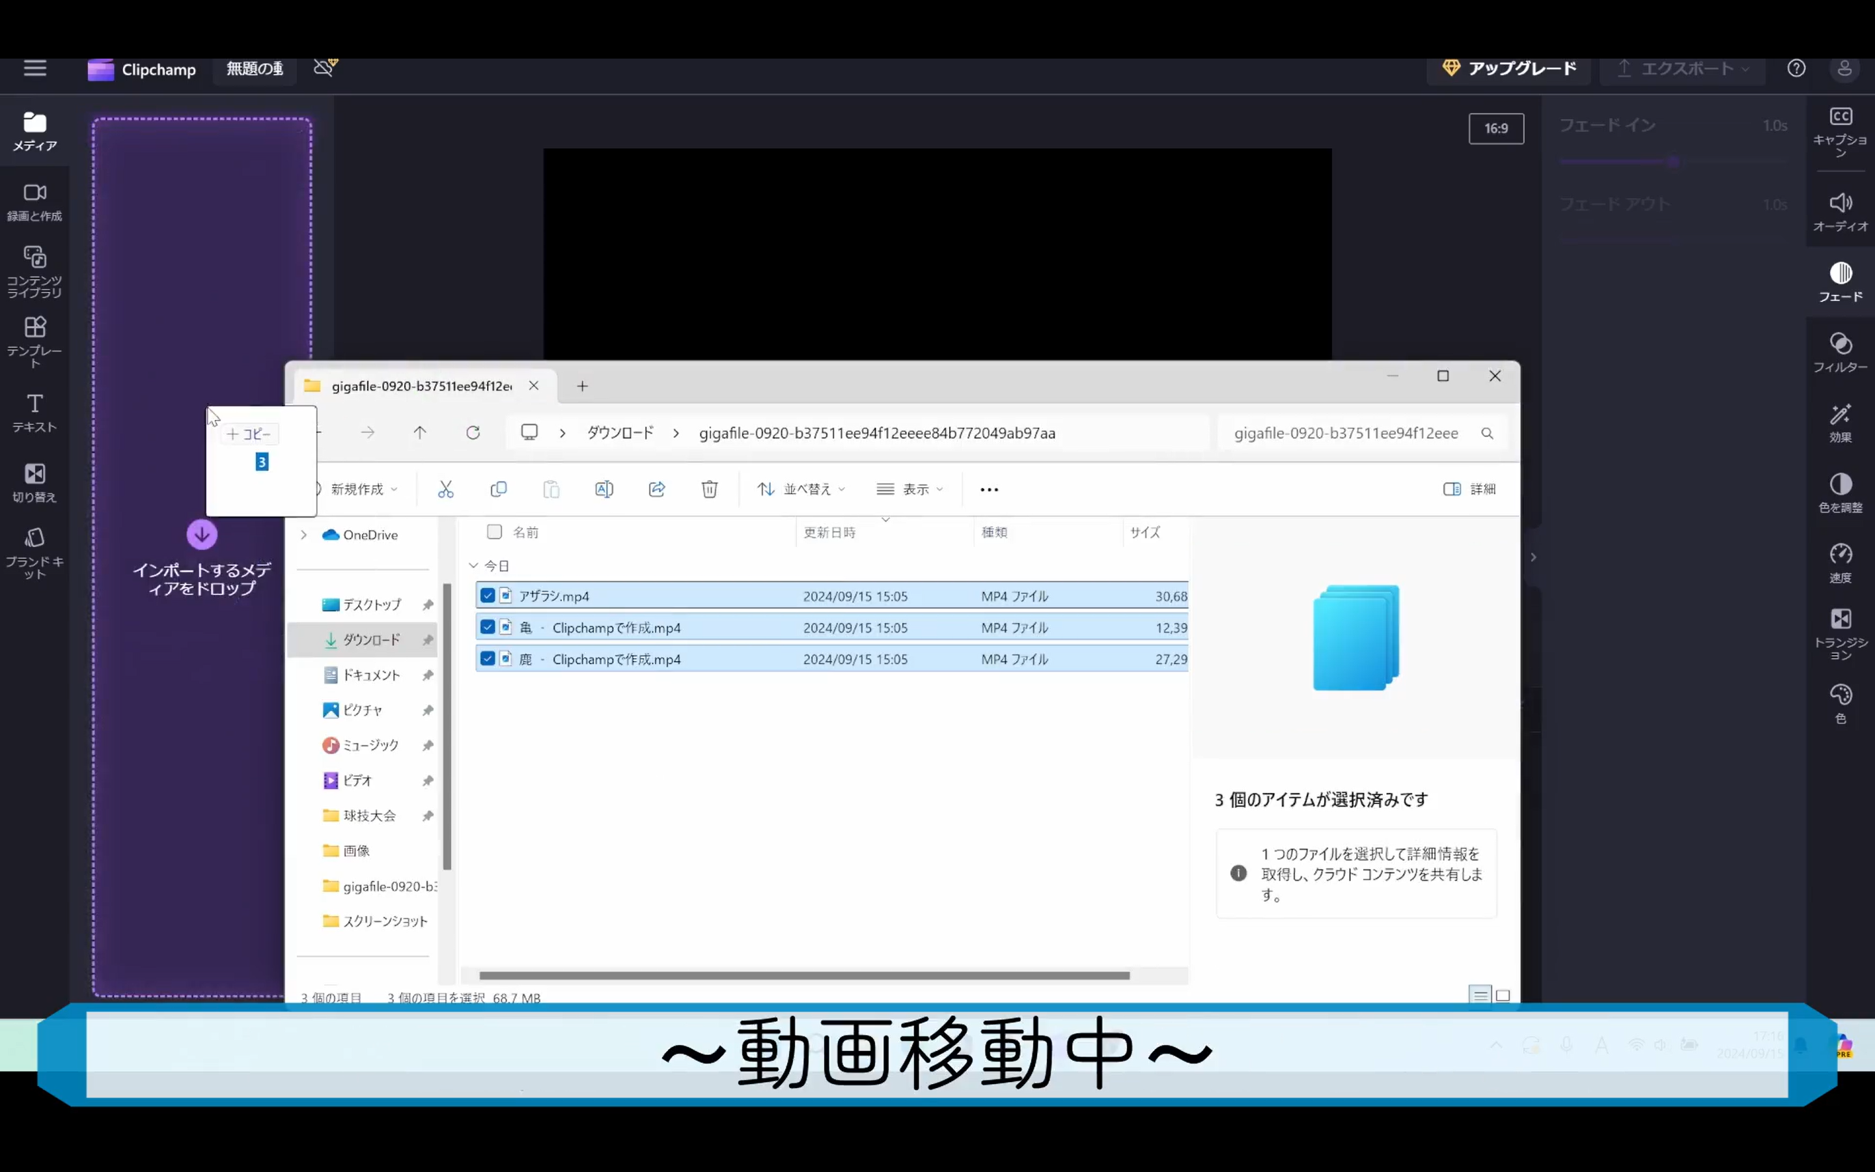
Task: Open the See more ellipsis menu
Action: (990, 489)
